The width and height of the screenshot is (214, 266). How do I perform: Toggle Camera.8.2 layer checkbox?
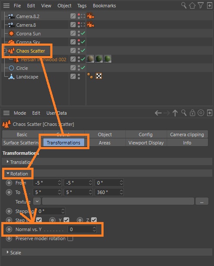73,16
